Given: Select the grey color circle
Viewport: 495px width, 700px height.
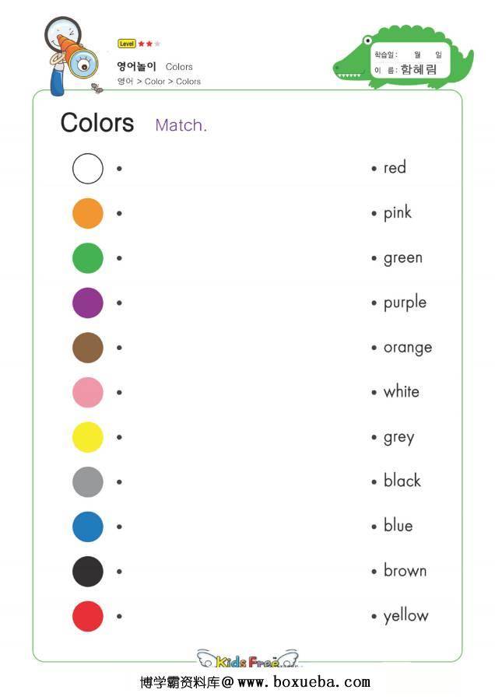Looking at the screenshot, I should coord(88,481).
